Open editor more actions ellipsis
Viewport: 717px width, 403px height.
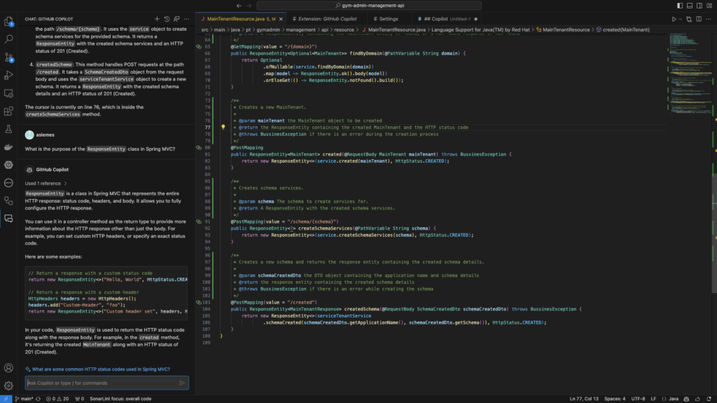(x=709, y=19)
